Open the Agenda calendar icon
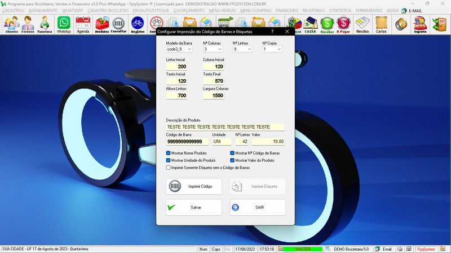This screenshot has height=253, width=451. coord(83,24)
